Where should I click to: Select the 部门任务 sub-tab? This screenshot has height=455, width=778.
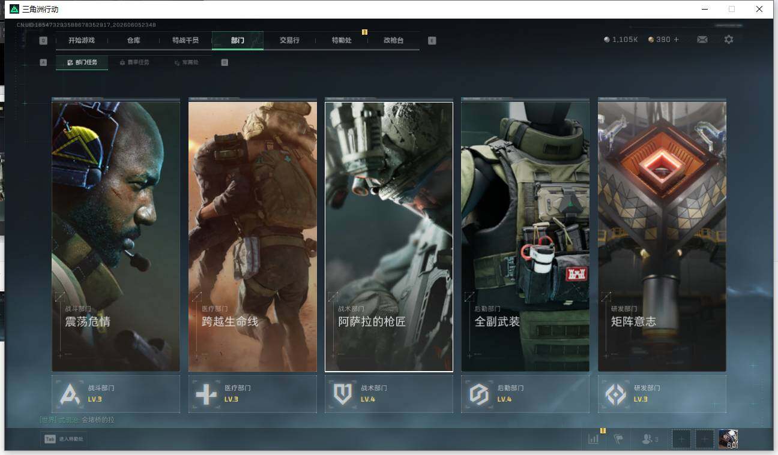pyautogui.click(x=82, y=62)
